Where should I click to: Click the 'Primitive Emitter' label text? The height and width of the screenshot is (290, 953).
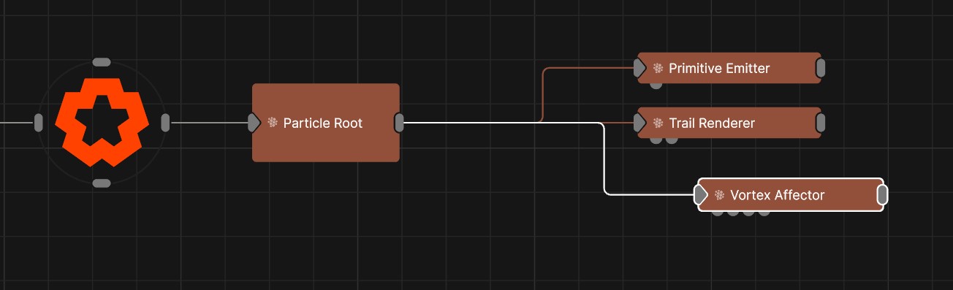tap(719, 68)
